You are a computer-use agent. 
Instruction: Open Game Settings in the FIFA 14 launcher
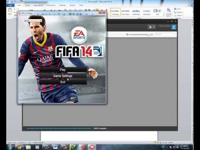(63, 76)
